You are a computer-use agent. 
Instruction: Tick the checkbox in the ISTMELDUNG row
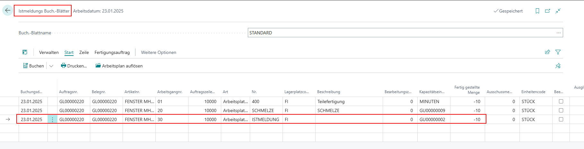pos(561,119)
